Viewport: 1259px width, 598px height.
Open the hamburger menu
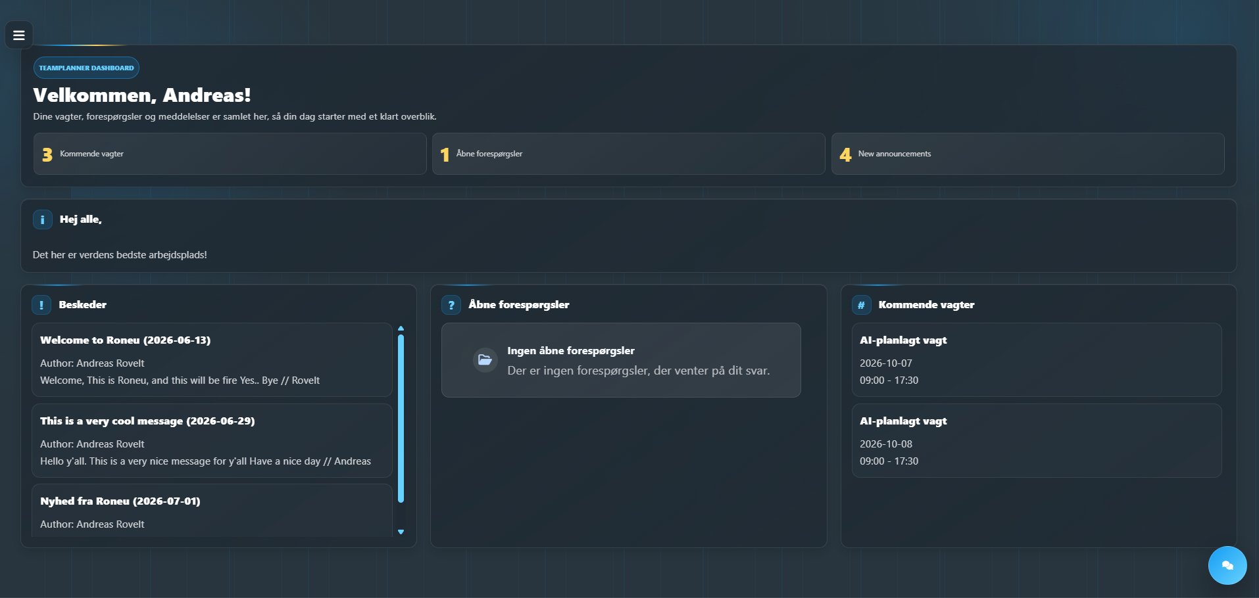coord(19,35)
